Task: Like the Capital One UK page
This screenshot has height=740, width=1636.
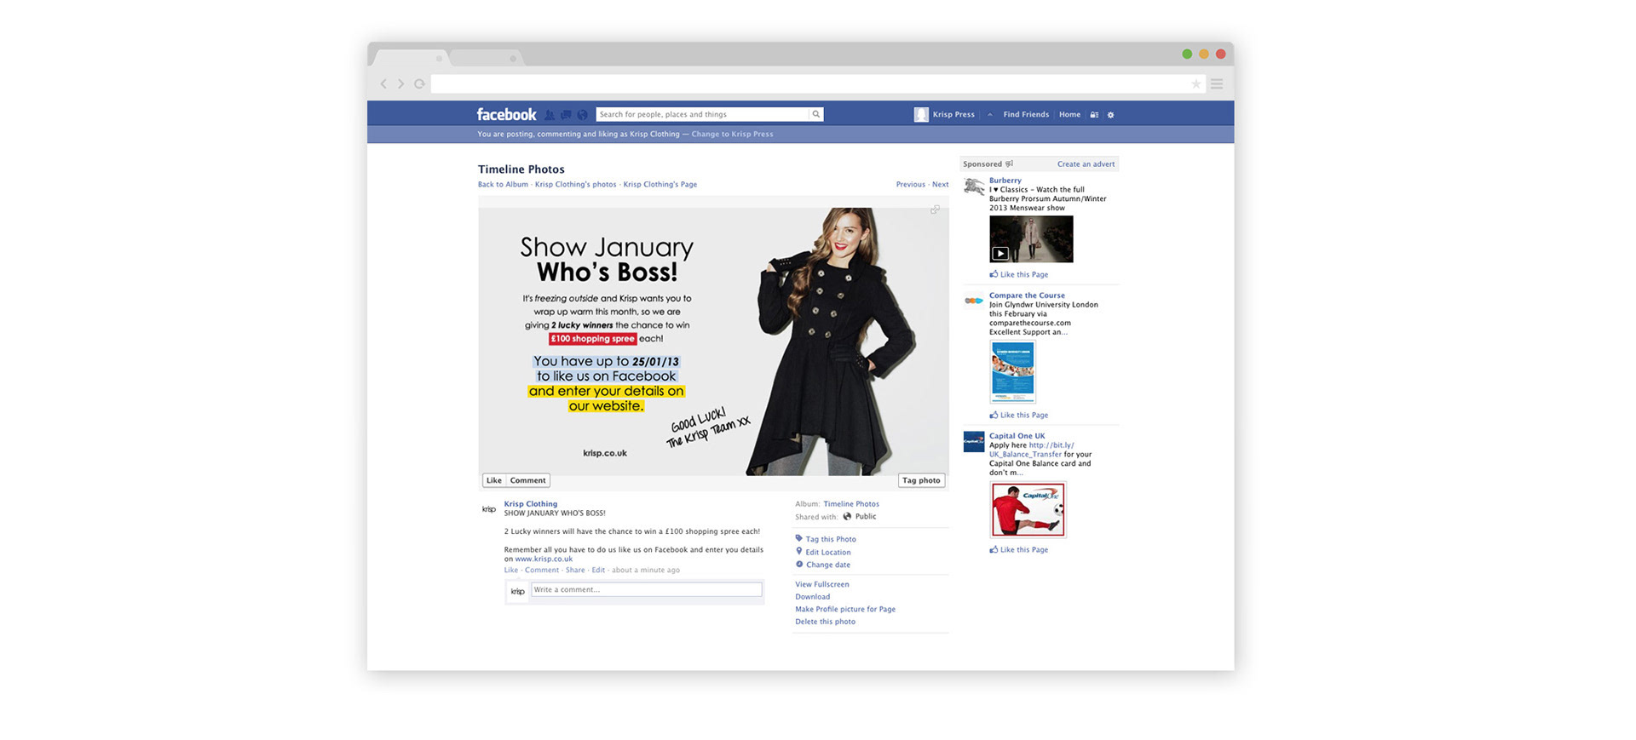Action: click(1019, 549)
